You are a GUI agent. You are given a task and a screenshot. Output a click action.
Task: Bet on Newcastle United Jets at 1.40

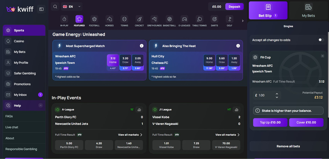pyautogui.click(x=129, y=145)
